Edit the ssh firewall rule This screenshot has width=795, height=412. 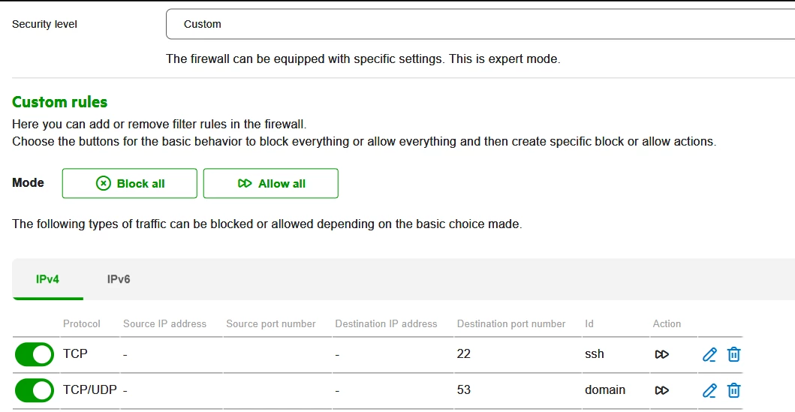709,354
